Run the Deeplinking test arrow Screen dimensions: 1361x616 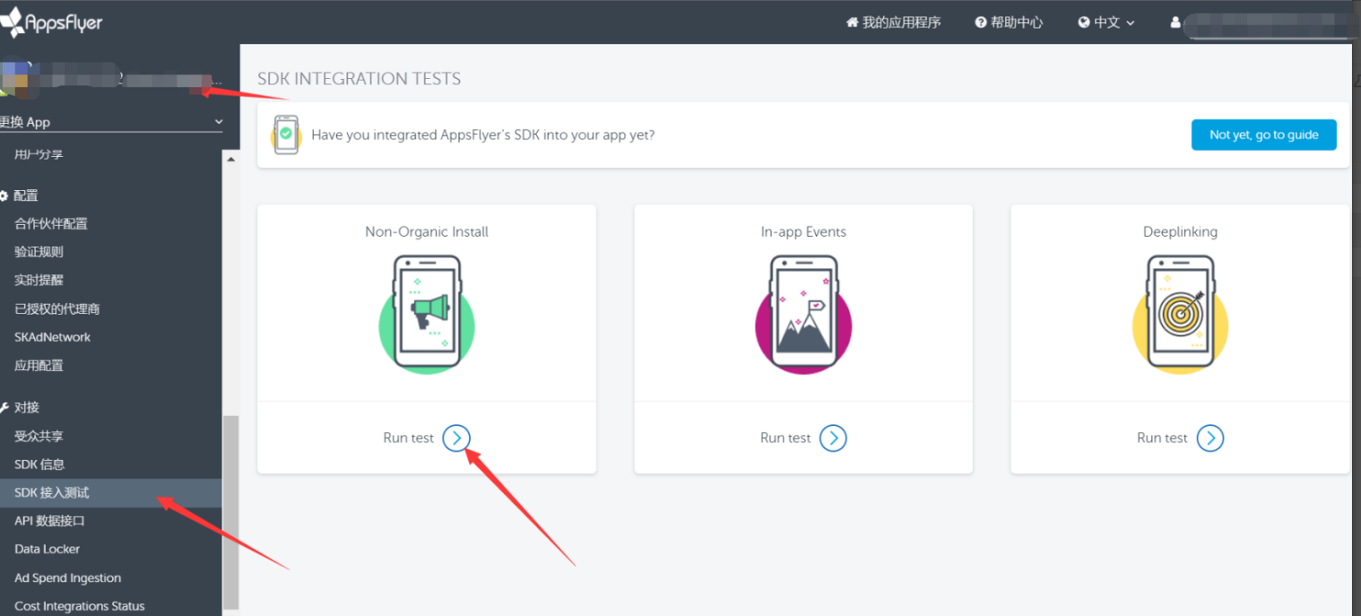click(1210, 438)
